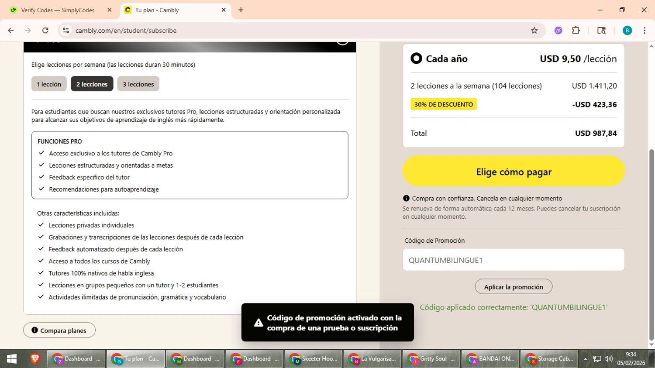Image resolution: width=655 pixels, height=368 pixels.
Task: Click the Elige cómo pagar button
Action: (514, 171)
